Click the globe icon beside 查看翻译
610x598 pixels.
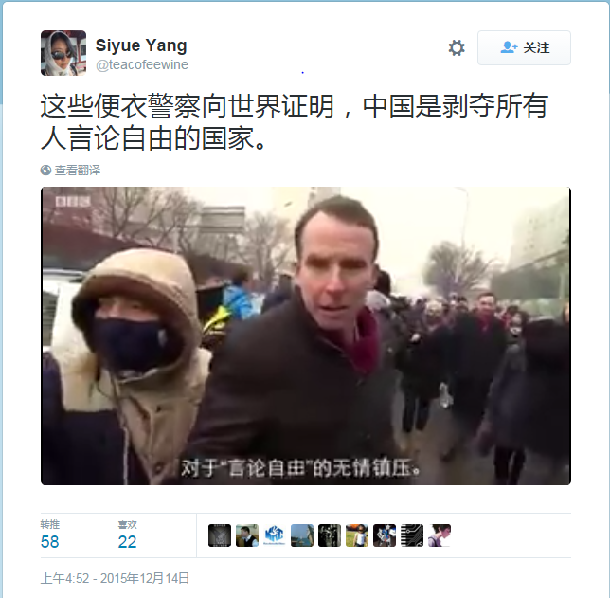pos(45,171)
